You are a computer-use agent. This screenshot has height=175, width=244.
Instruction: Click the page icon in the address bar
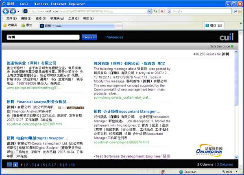[26, 11]
